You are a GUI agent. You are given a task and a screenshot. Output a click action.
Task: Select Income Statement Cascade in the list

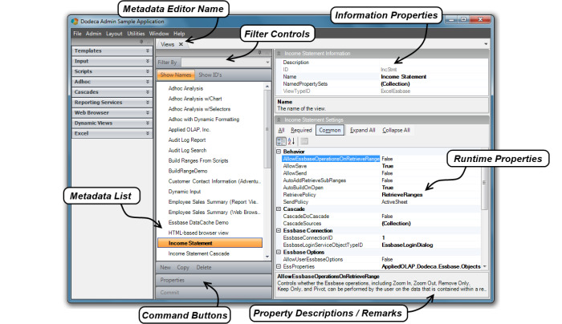pos(198,253)
